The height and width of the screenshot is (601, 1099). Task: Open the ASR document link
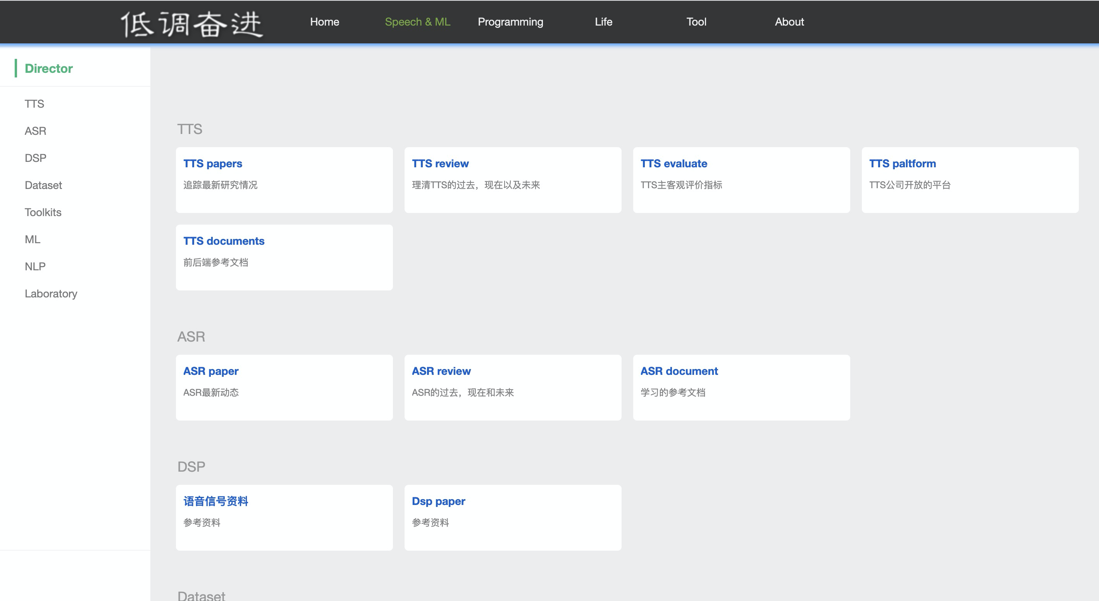[x=679, y=371]
